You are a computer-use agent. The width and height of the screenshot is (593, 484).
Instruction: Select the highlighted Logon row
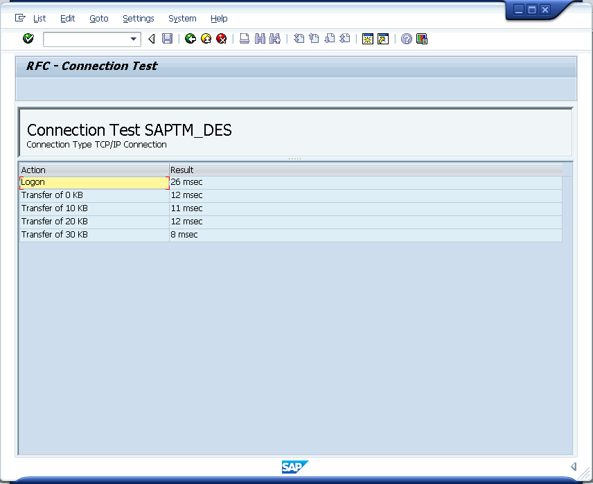pyautogui.click(x=94, y=182)
